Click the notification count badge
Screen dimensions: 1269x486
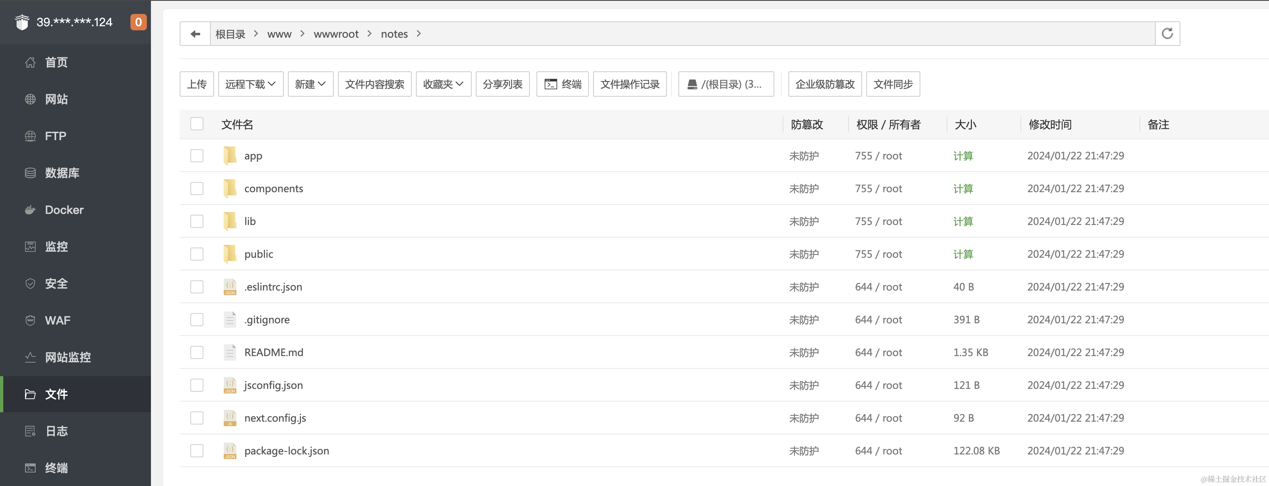click(x=139, y=22)
